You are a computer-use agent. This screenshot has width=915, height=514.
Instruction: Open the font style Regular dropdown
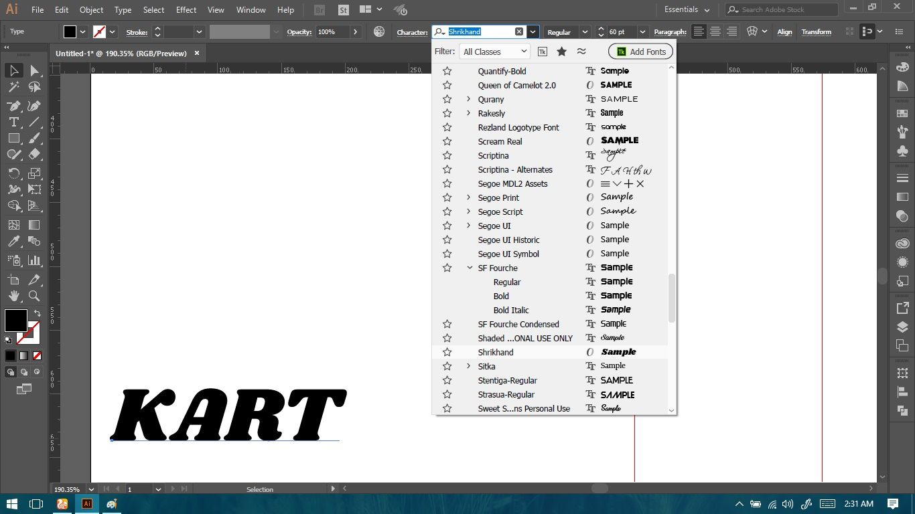585,31
